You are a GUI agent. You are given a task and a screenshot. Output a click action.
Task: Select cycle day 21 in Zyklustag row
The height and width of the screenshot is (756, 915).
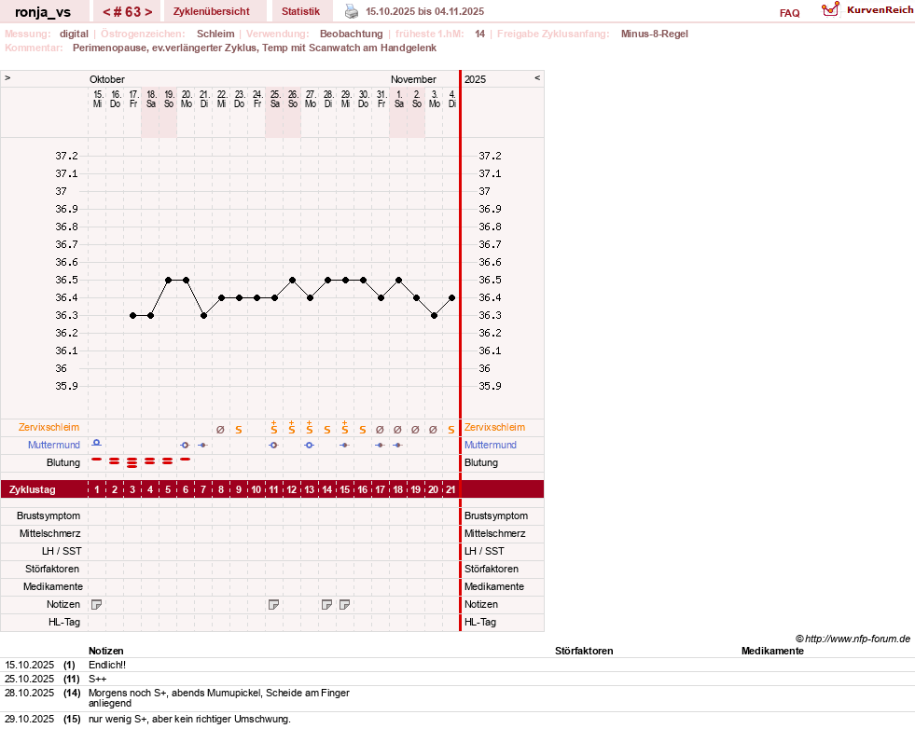(x=451, y=489)
